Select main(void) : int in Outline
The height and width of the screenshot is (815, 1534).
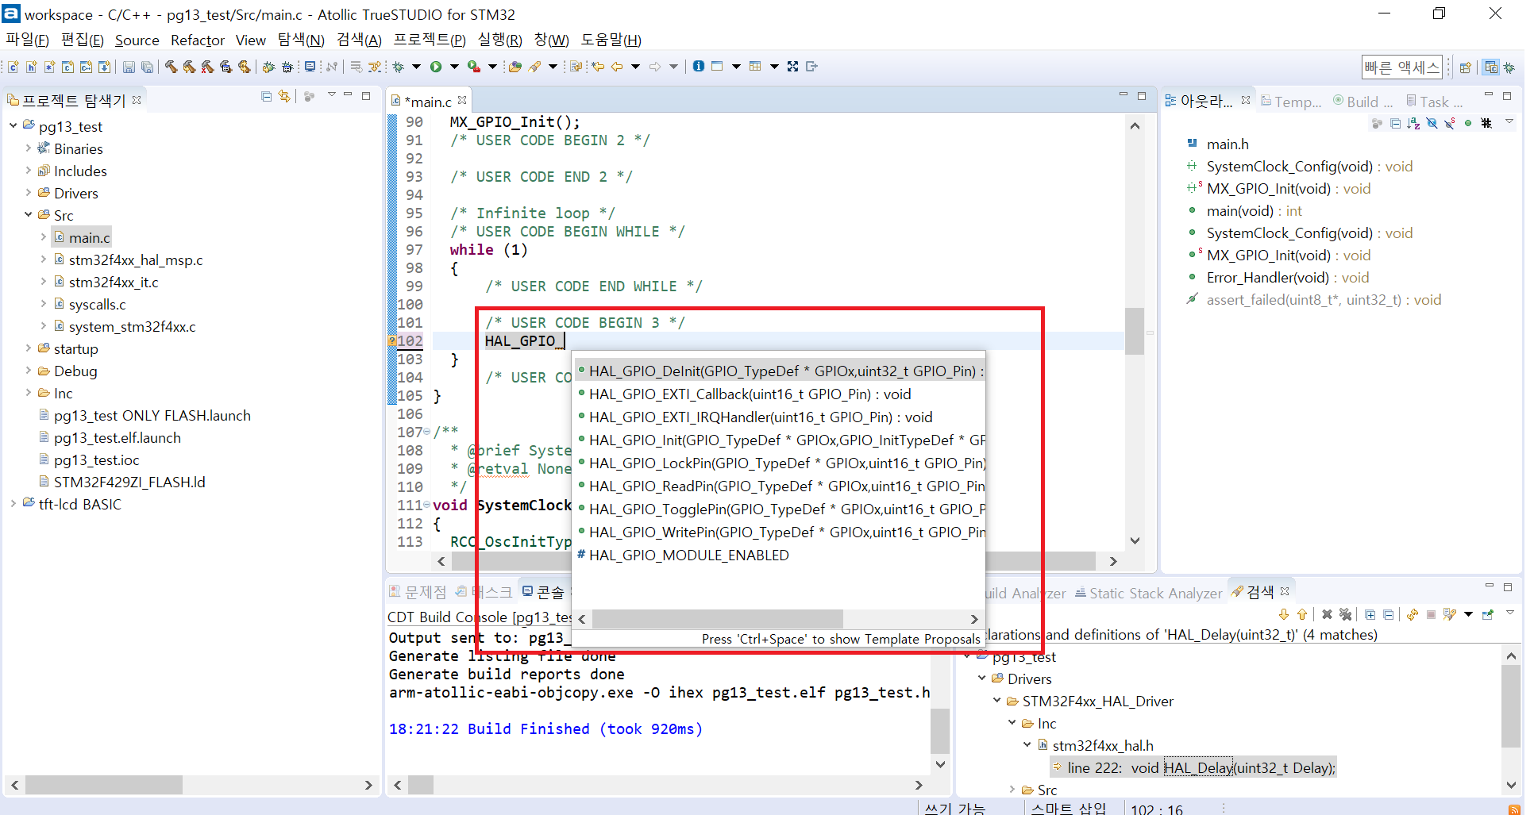(x=1254, y=211)
